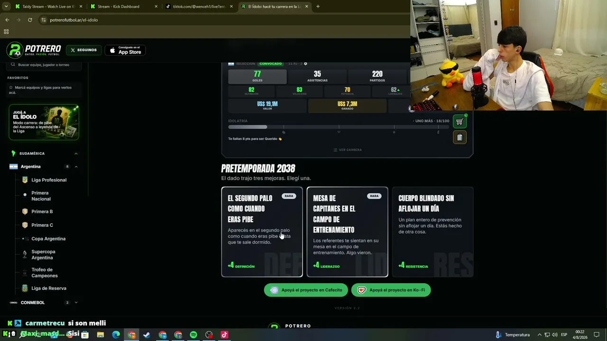Viewport: 607px width, 341px height.
Task: Open Primera Nacional in the sidebar
Action: 41,196
